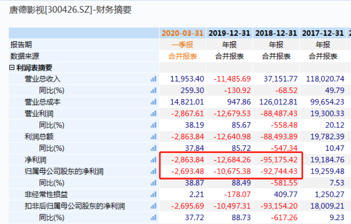Click the value -130.92
This screenshot has width=351, height=224.
click(x=237, y=90)
